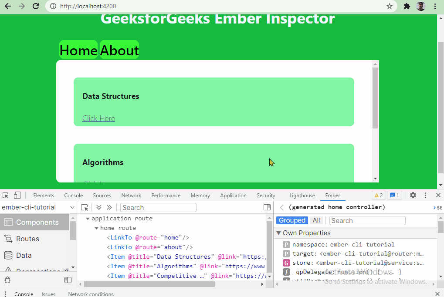The image size is (444, 297).
Task: Open the Routes icon in sidebar
Action: [x=8, y=239]
